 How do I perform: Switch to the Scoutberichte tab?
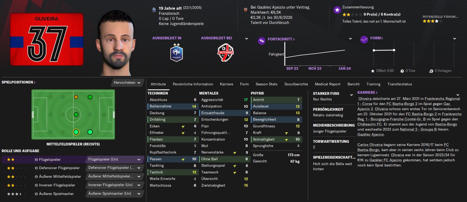pos(296,84)
